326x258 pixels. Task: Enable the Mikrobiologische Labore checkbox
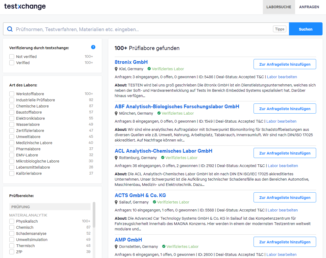12,161
